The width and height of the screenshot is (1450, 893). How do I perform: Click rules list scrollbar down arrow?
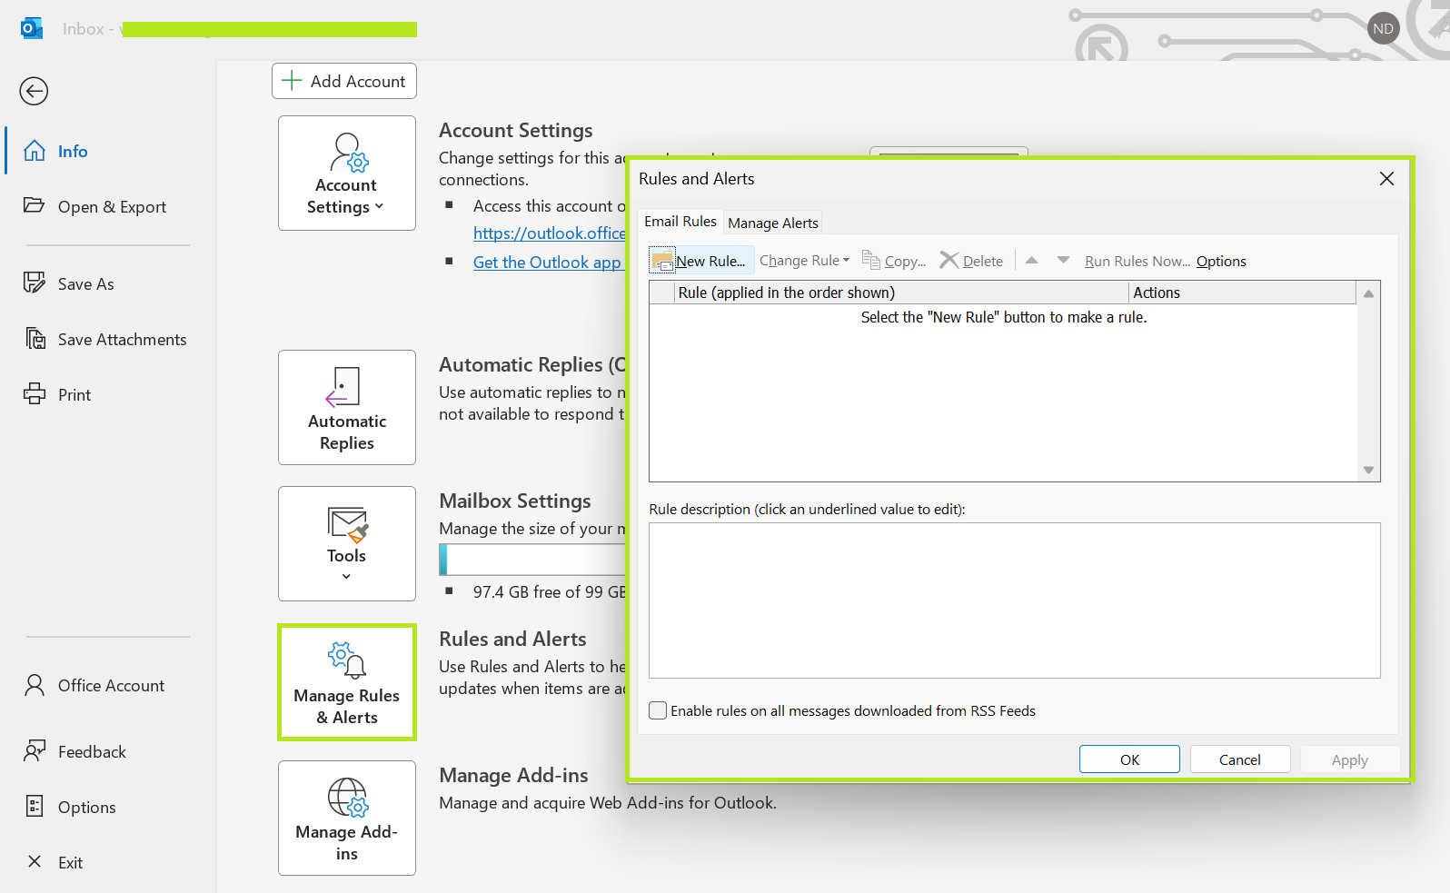[x=1368, y=470]
